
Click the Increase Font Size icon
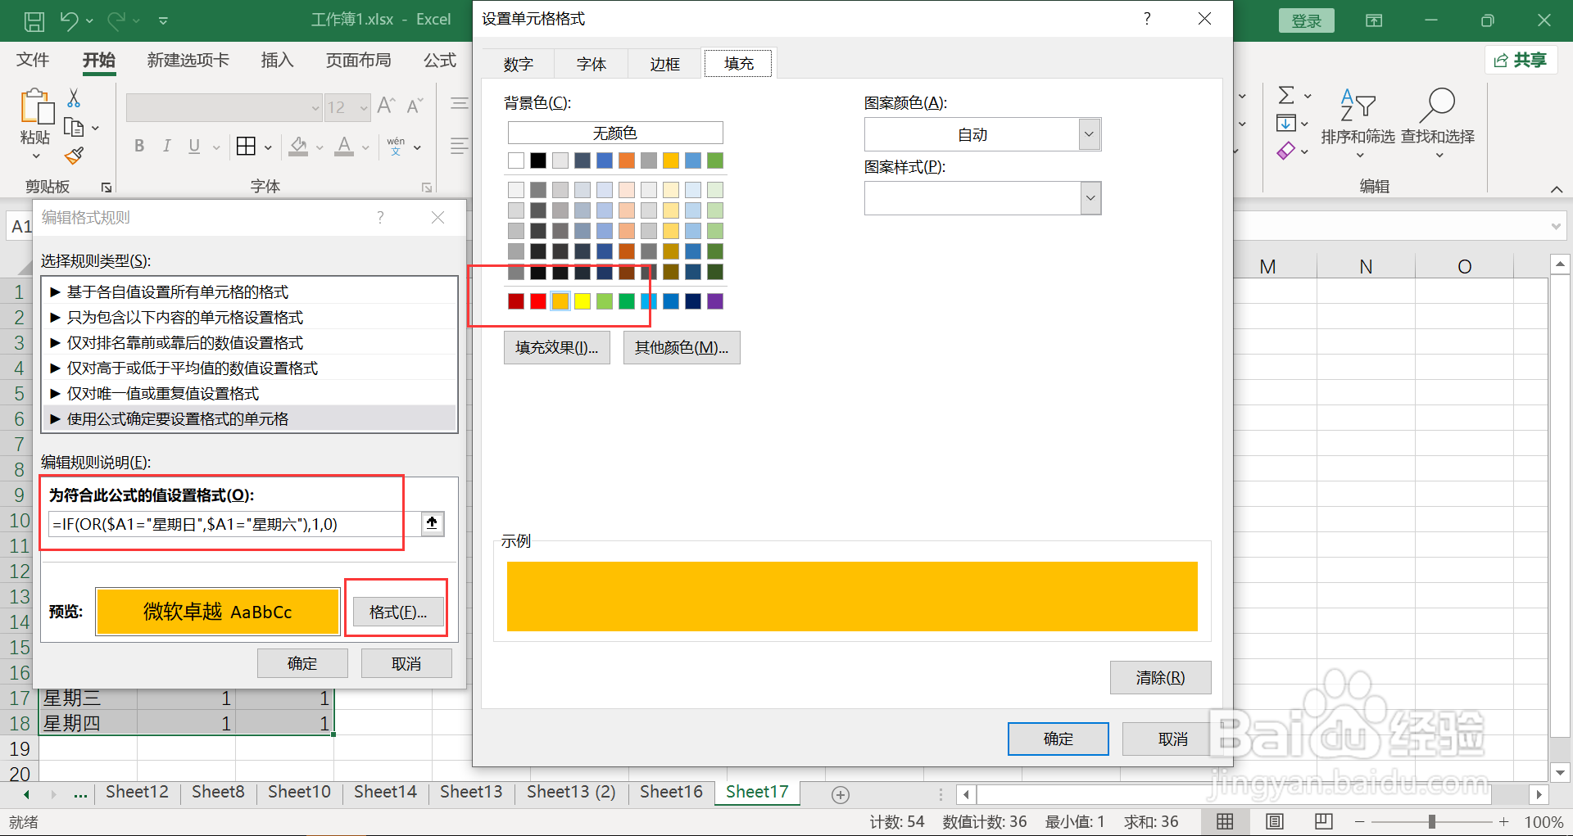385,104
